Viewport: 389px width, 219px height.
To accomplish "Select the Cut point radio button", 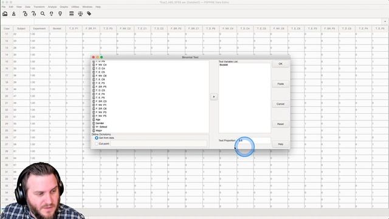I will [x=97, y=144].
